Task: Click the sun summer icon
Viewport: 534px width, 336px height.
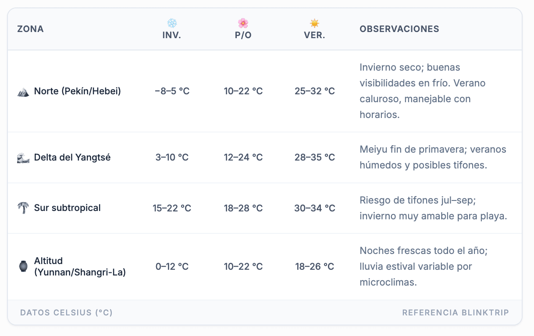Action: point(314,23)
